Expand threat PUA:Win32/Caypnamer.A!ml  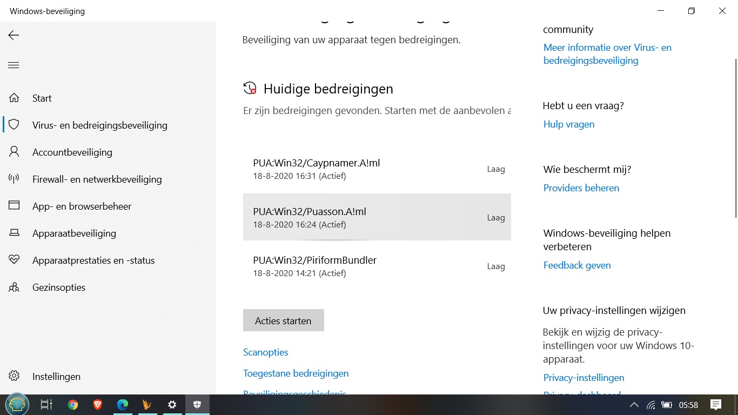(377, 169)
